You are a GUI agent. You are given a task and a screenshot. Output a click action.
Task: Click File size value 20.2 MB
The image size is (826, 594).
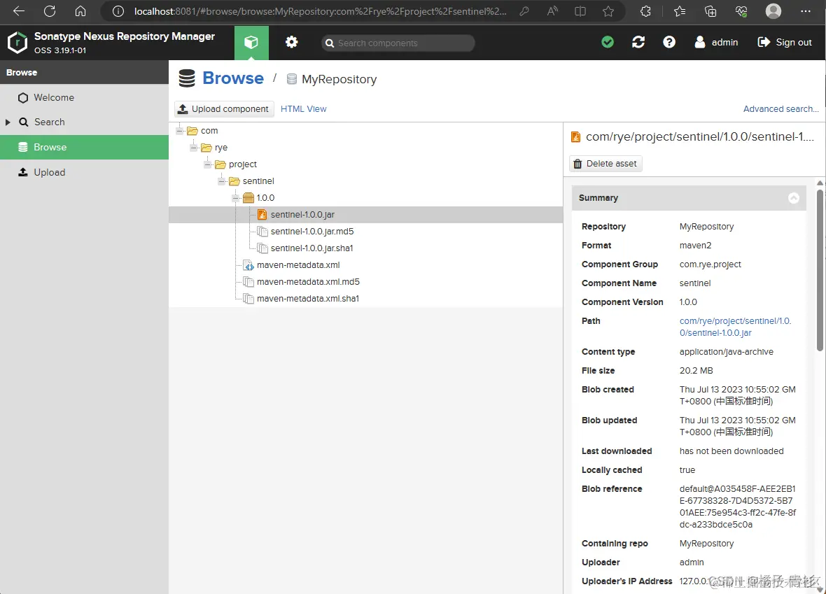(x=696, y=371)
